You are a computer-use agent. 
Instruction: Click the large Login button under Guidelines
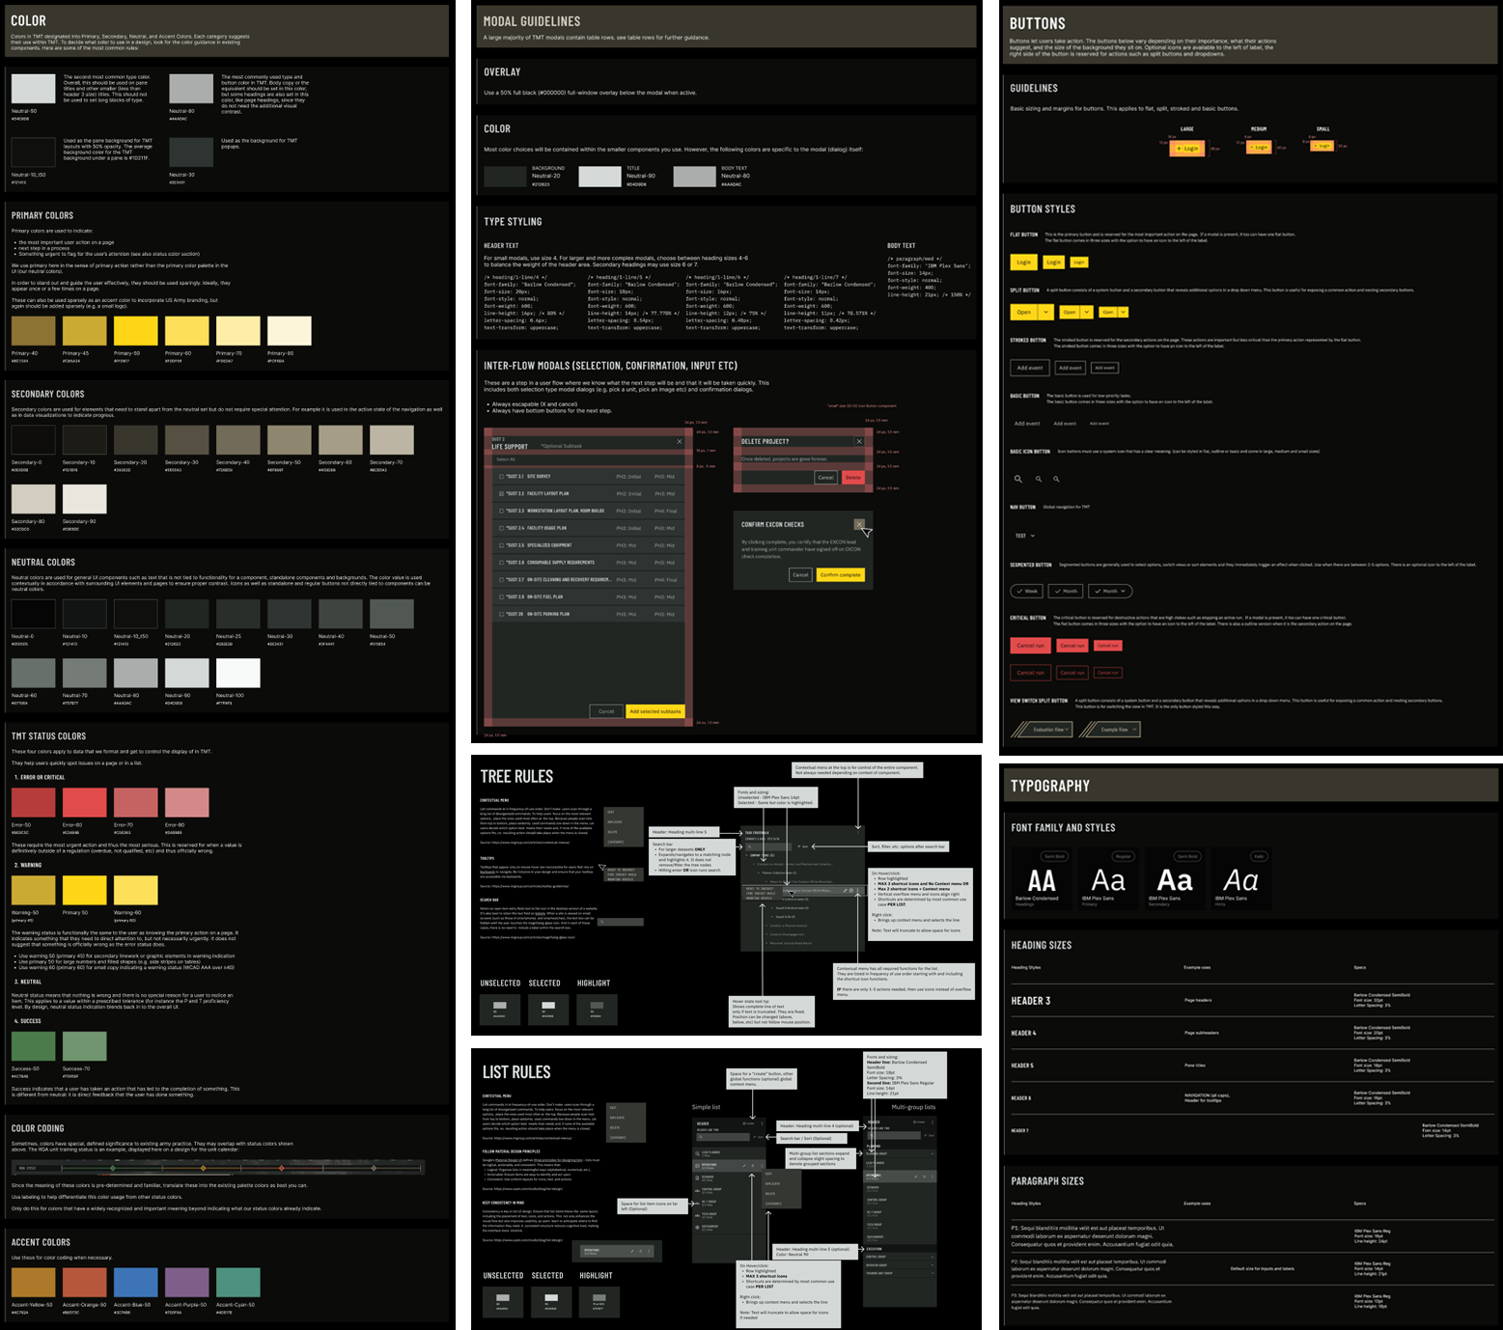point(1188,148)
